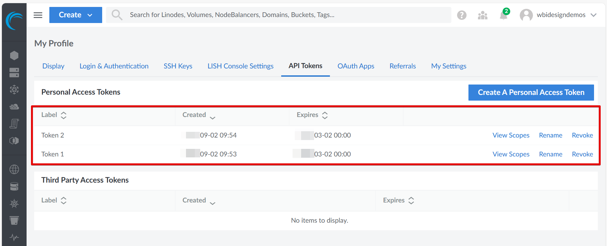Revoke Token 2
Screen dimensions: 607x246
[582, 135]
